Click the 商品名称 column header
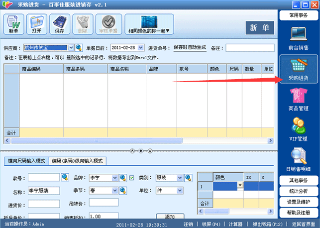This screenshot has width=320, height=228. 127,69
